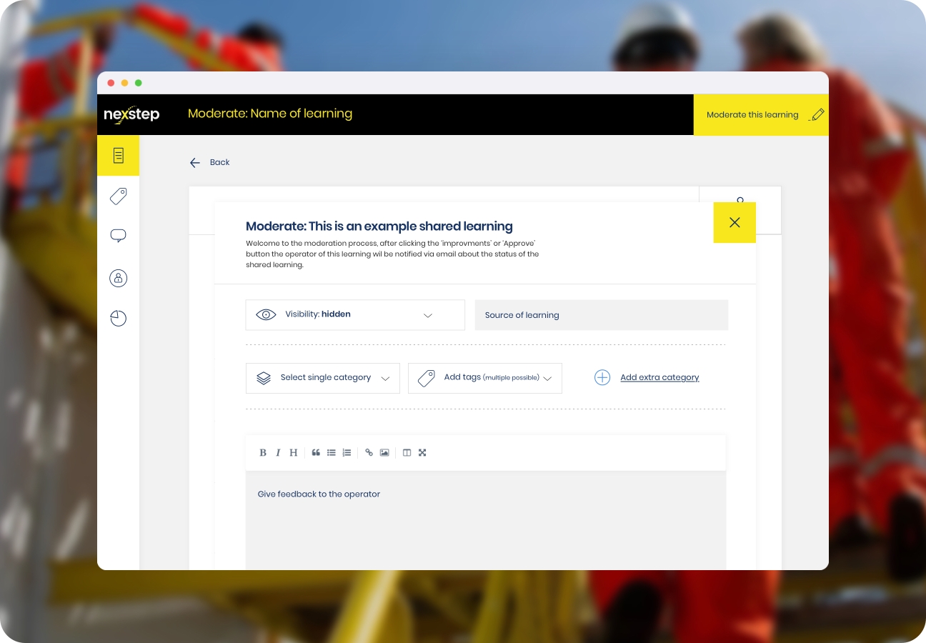Toggle side-by-side preview in editor
Image resolution: width=926 pixels, height=643 pixels.
point(407,452)
